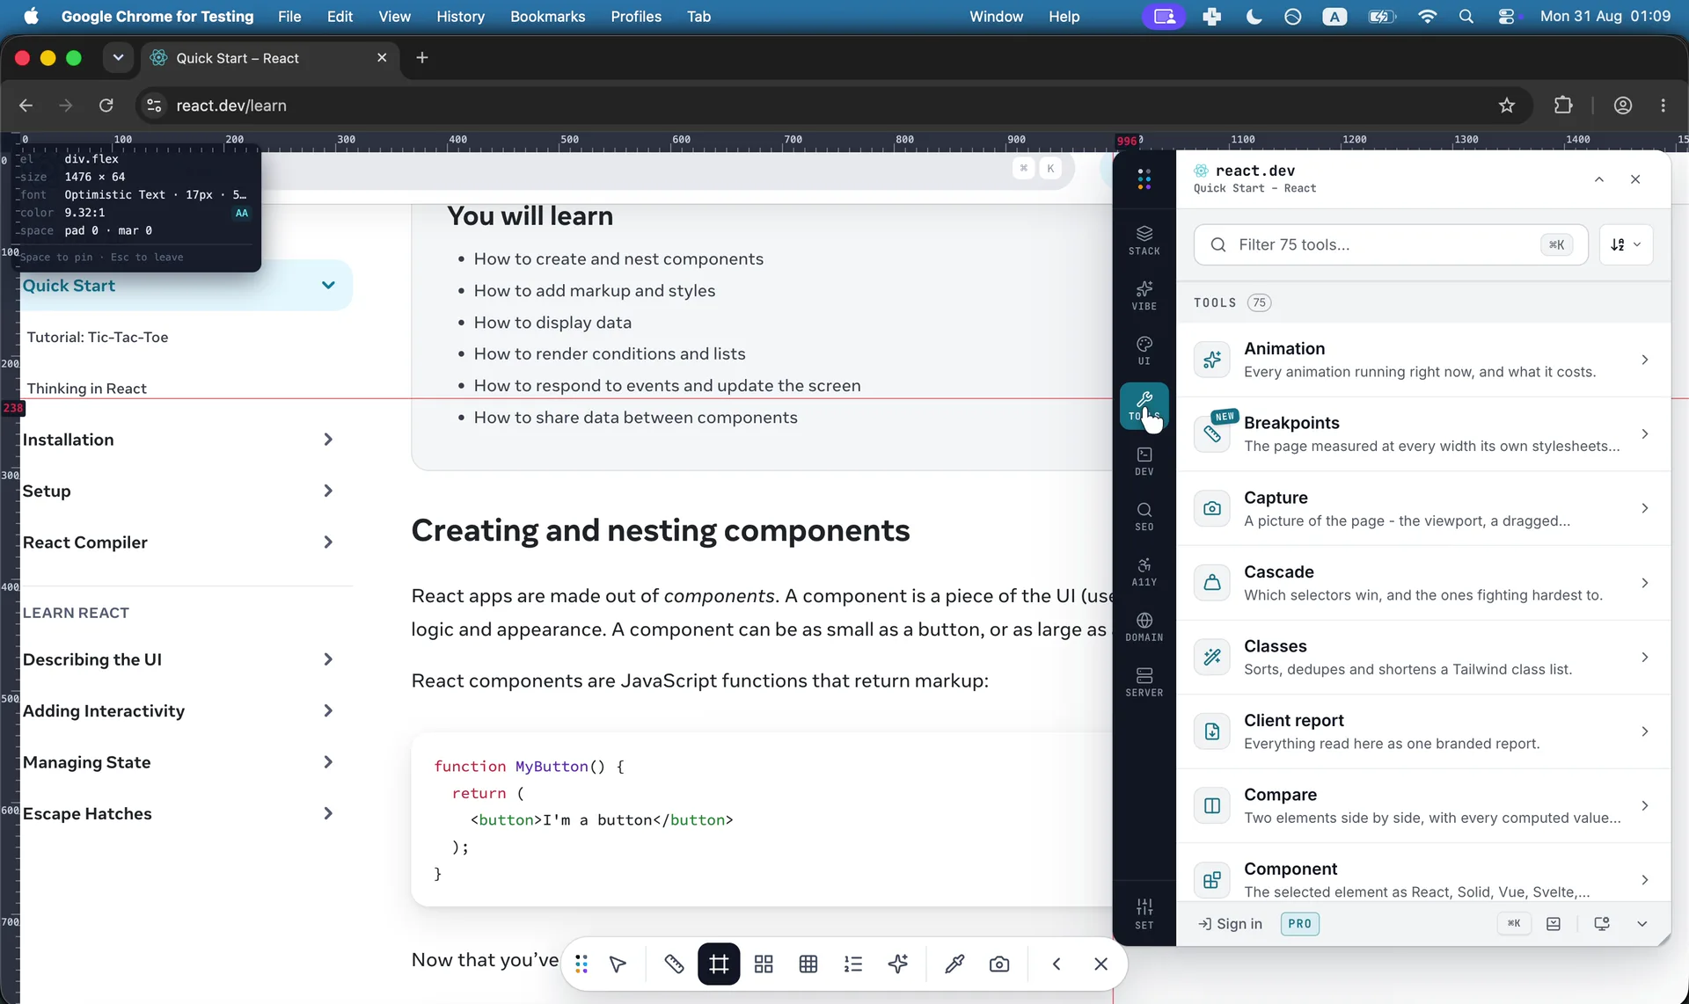Viewport: 1689px width, 1004px height.
Task: Open the Set settings sliders in the sidebar
Action: coord(1144,914)
